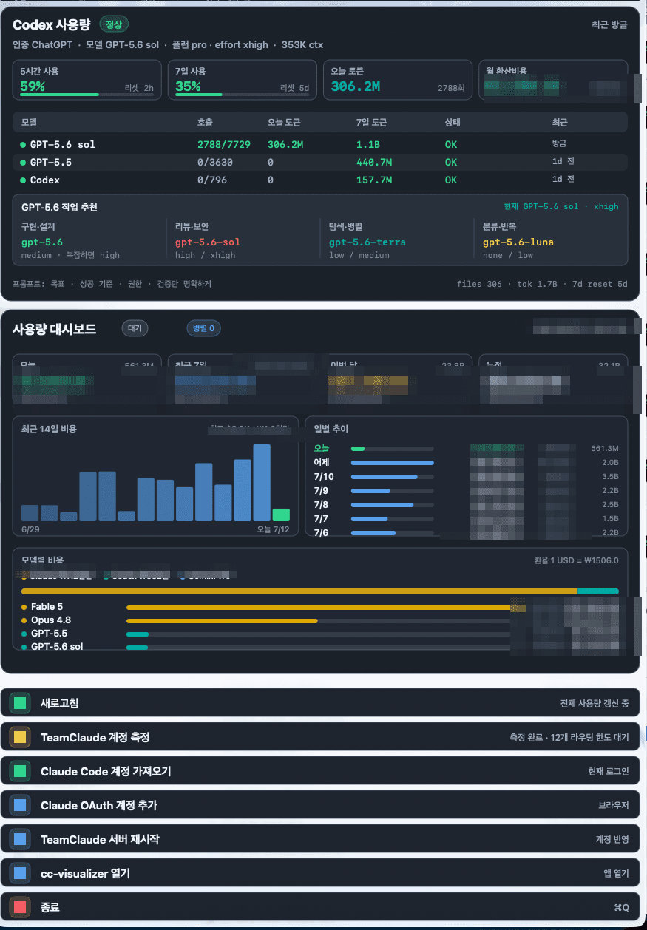This screenshot has width=647, height=930.
Task: Toggle the 병렬 0 pill
Action: pyautogui.click(x=203, y=328)
